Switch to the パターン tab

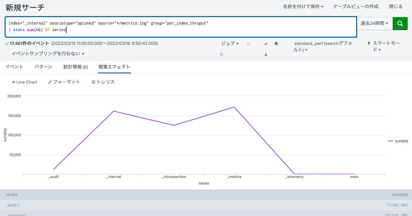44,67
